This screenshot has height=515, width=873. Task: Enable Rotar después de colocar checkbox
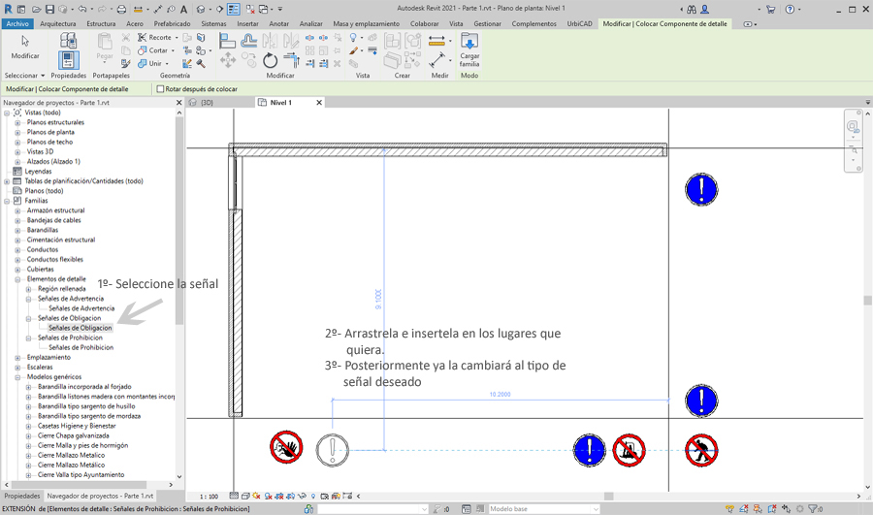point(161,89)
